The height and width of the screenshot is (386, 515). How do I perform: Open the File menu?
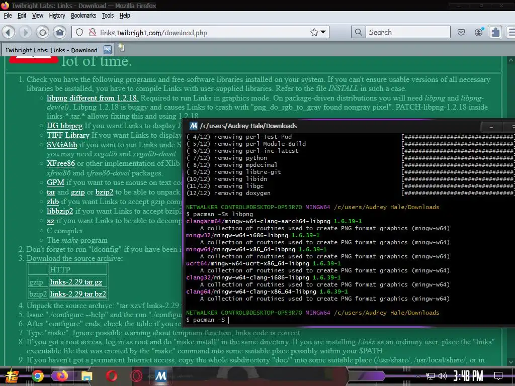tap(8, 16)
